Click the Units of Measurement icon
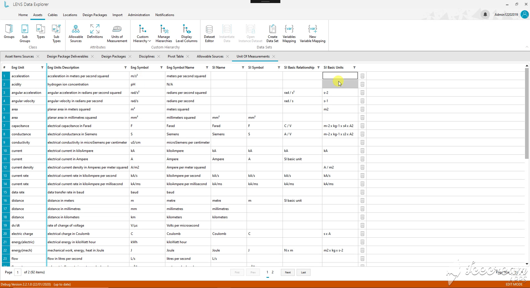The image size is (530, 288). point(117,34)
